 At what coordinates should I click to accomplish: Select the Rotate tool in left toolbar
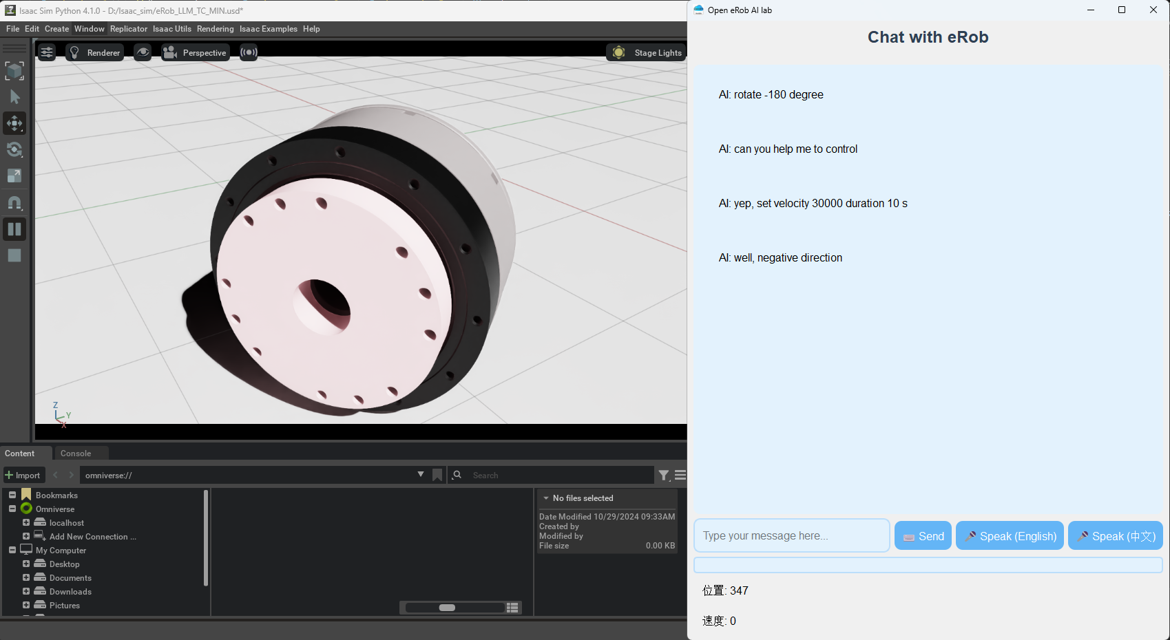(14, 150)
